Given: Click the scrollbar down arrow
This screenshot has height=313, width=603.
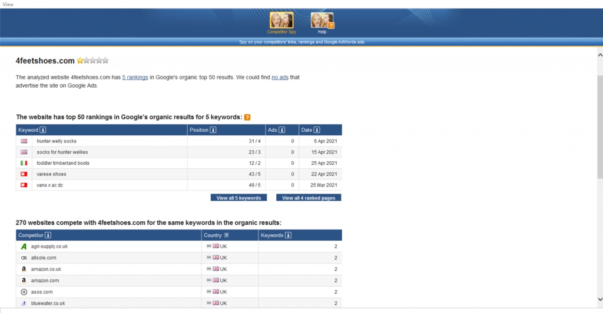Looking at the screenshot, I should (600, 299).
